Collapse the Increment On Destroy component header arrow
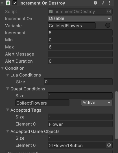This screenshot has width=118, height=153. pyautogui.click(x=2, y=3)
